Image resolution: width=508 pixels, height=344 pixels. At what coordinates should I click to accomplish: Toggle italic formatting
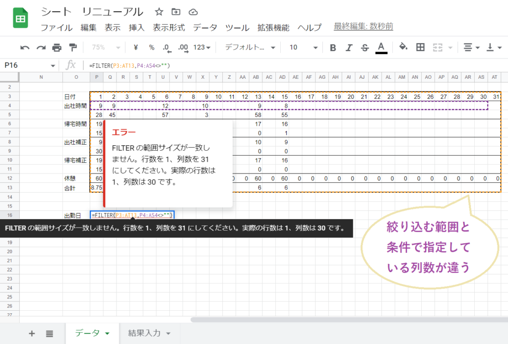click(x=349, y=48)
